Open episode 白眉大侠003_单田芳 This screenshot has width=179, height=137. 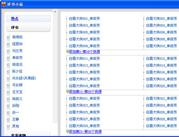(x=84, y=25)
